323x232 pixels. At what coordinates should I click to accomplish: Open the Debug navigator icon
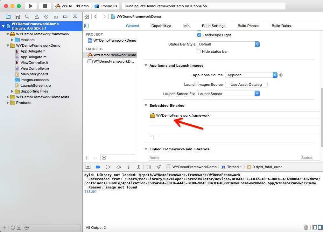pos(56,17)
